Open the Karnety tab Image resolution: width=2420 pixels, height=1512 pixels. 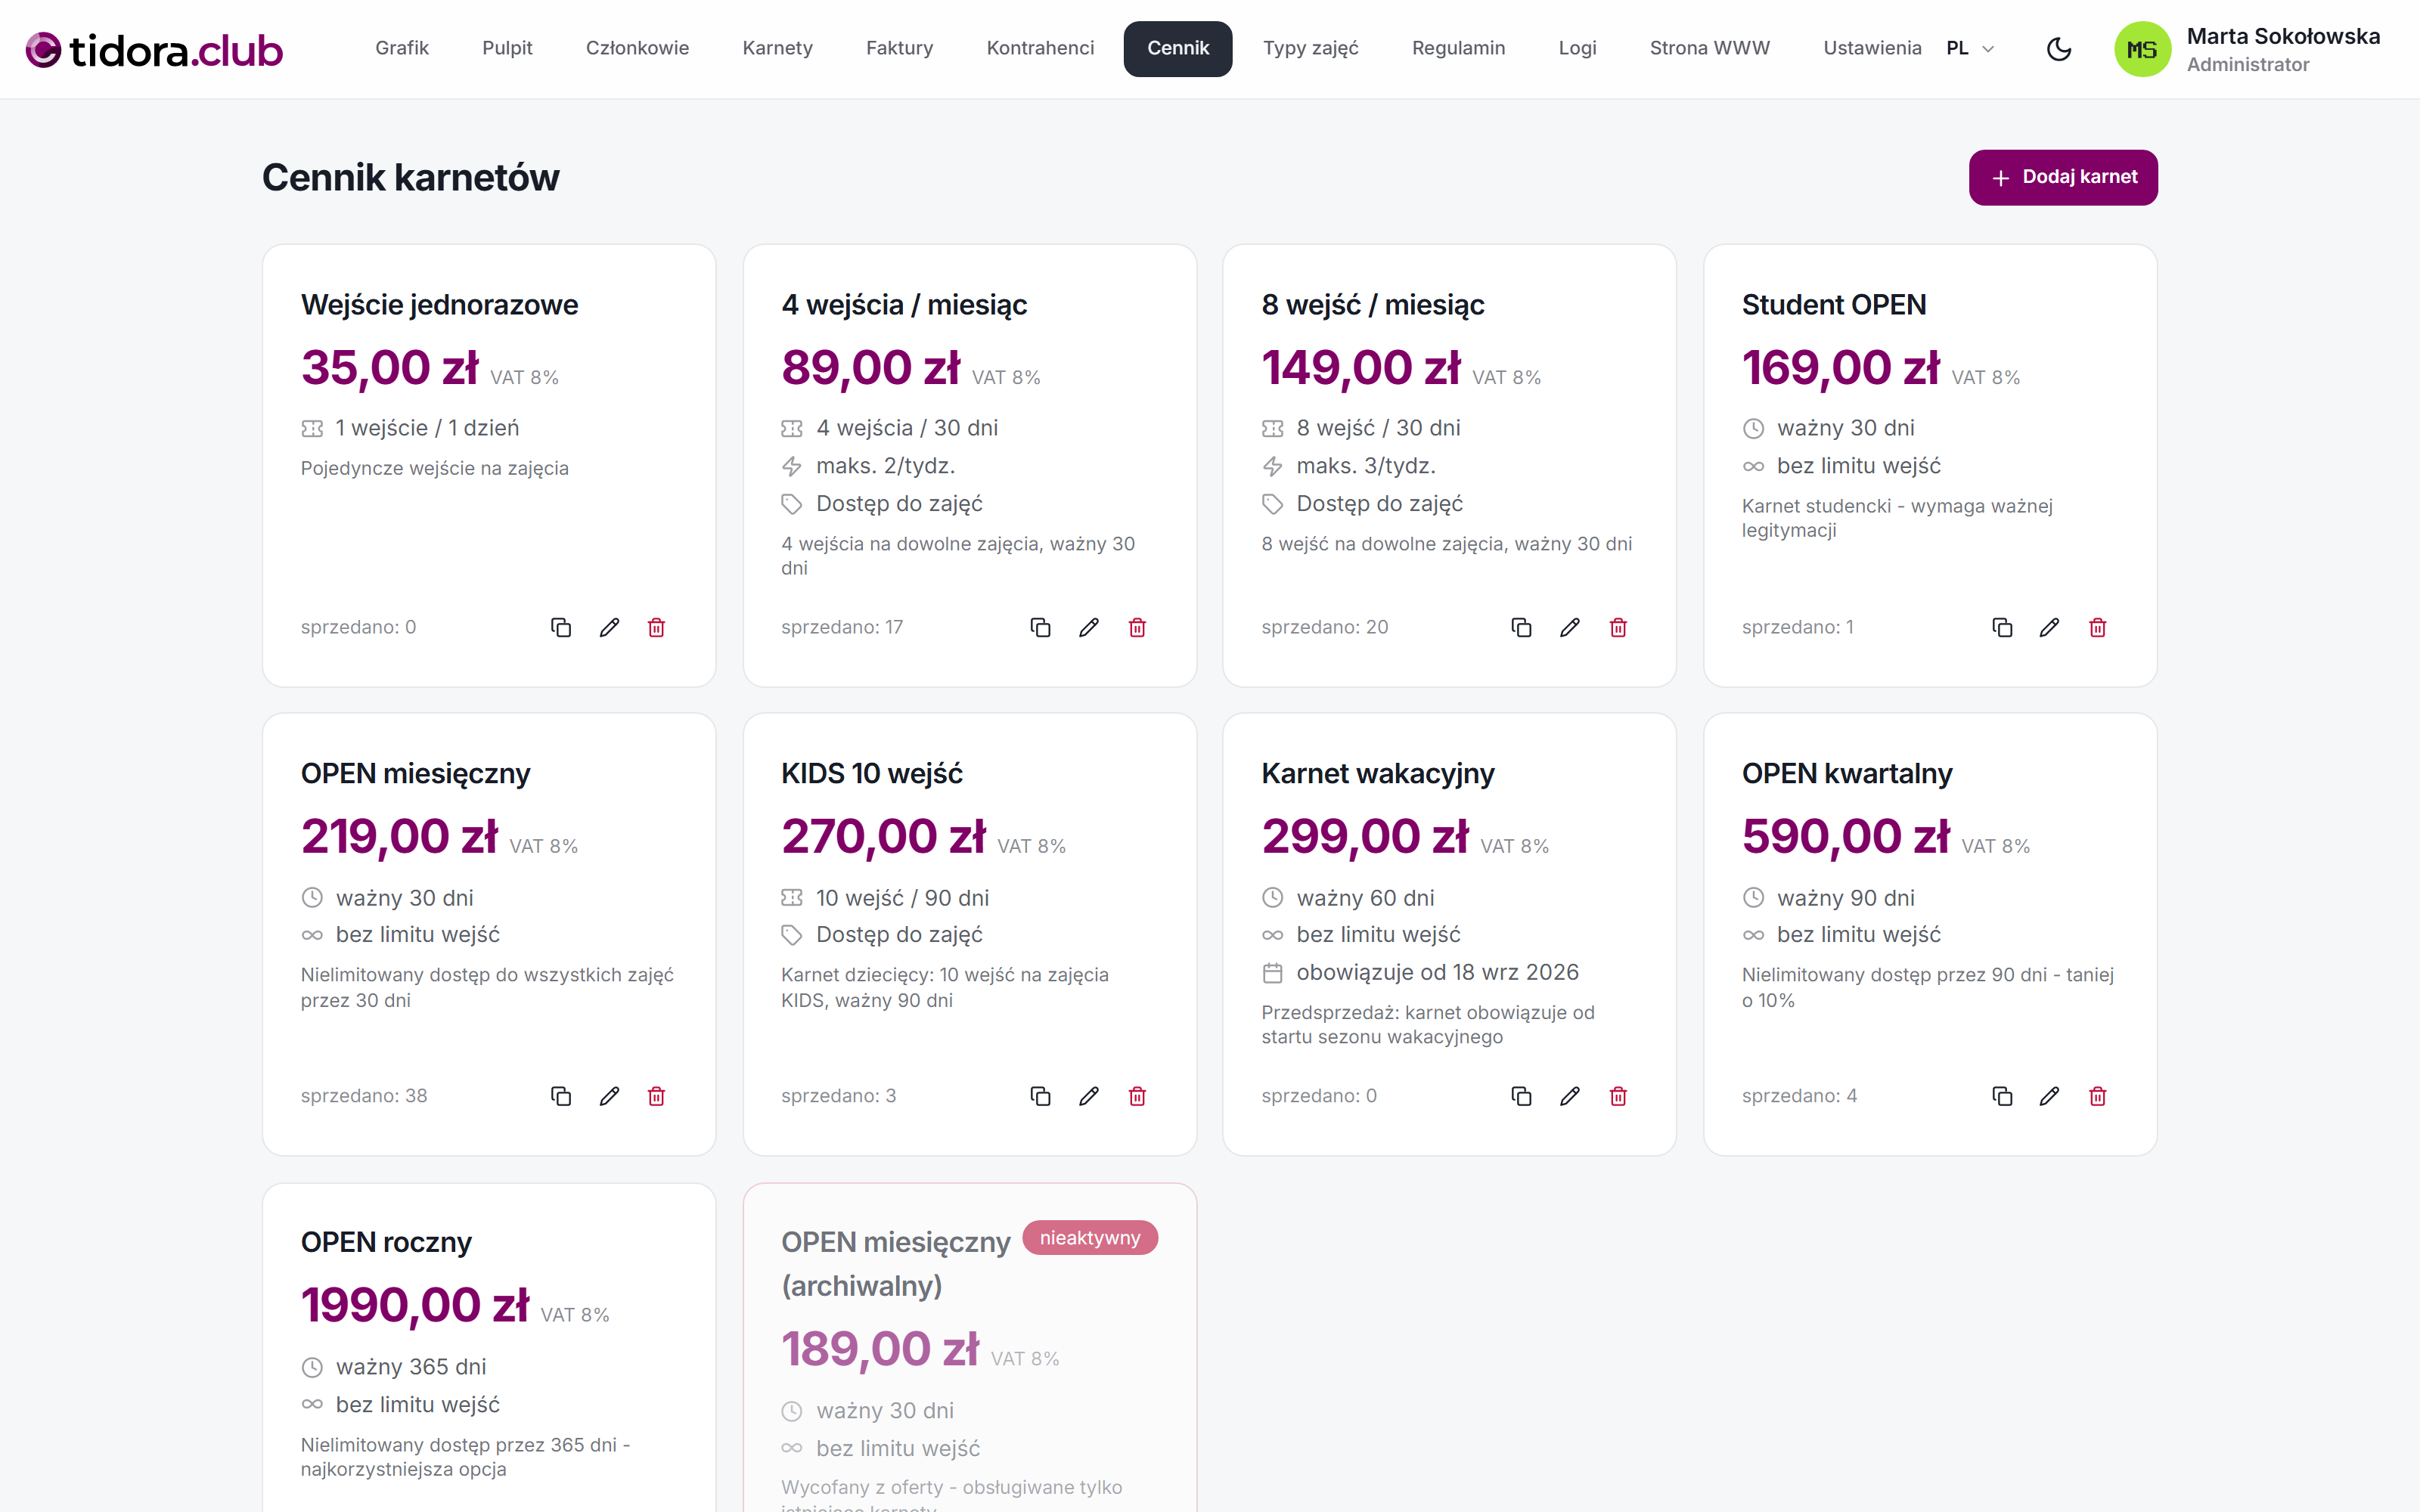click(777, 48)
